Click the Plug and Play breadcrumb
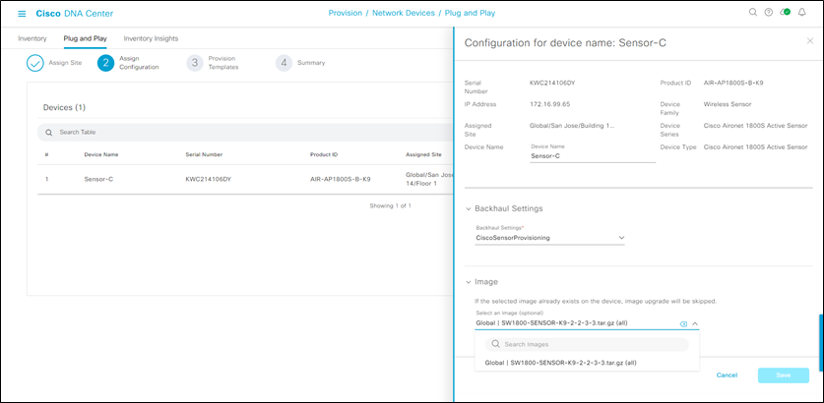The width and height of the screenshot is (824, 403). click(x=470, y=13)
